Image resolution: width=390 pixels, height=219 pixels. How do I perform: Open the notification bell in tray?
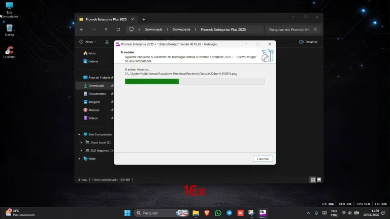coord(383,213)
